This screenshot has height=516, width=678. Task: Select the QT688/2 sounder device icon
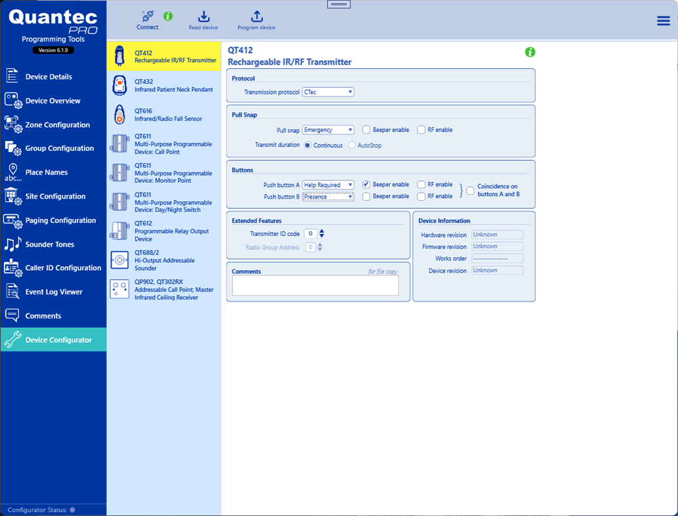click(119, 260)
